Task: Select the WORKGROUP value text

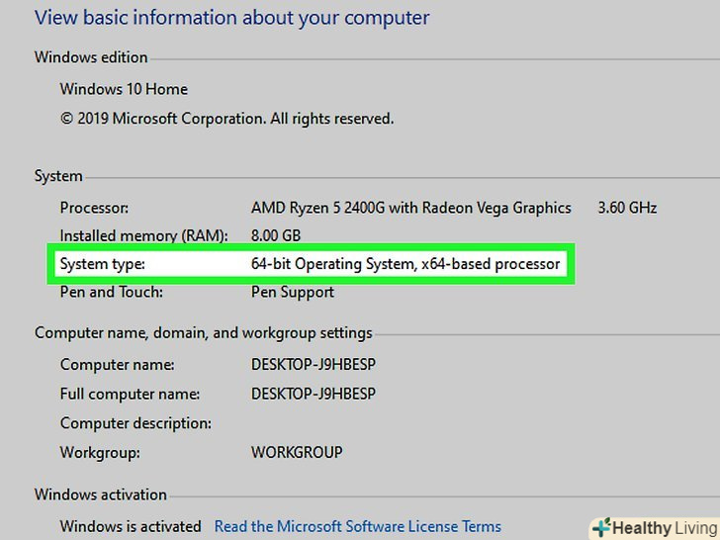Action: [x=297, y=452]
